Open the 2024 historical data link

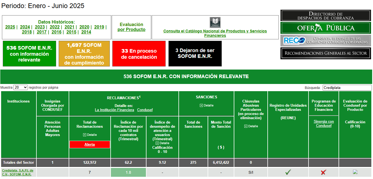[25, 27]
